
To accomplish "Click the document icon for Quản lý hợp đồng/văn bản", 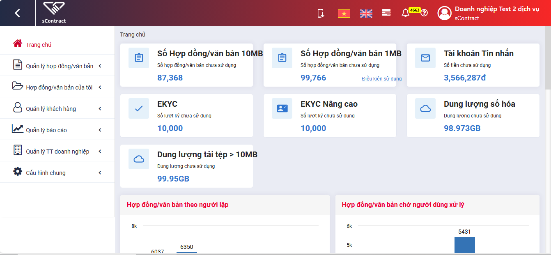I will (17, 64).
